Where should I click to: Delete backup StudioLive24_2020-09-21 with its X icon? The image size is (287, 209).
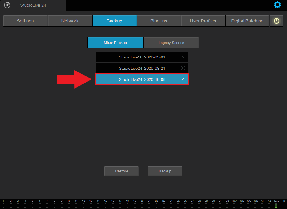coord(183,68)
